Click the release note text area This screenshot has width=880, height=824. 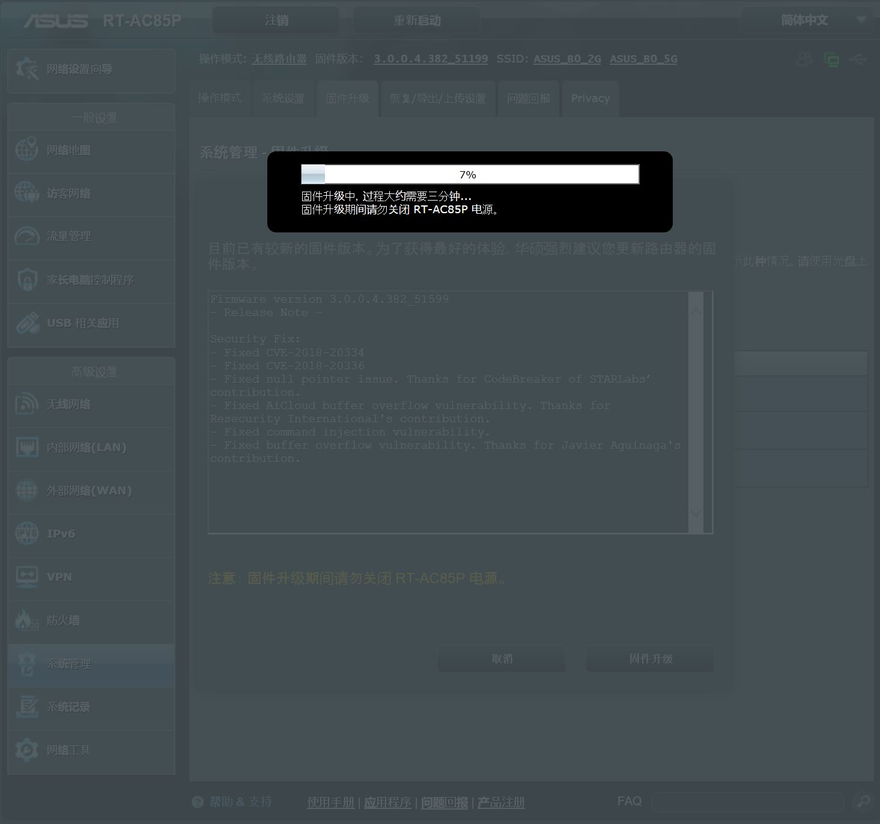(460, 412)
